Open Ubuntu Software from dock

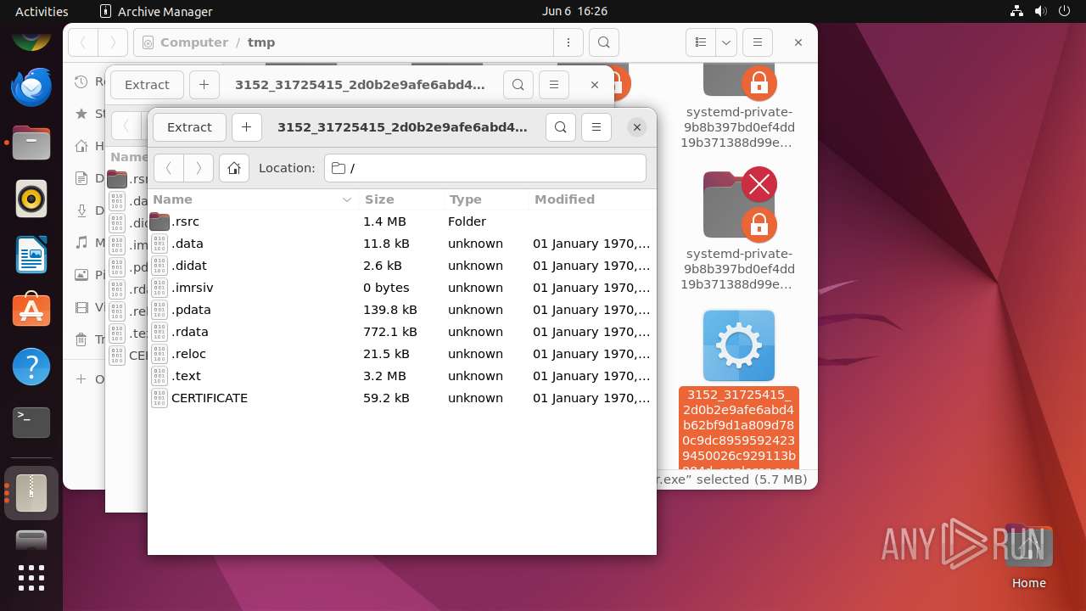pyautogui.click(x=31, y=311)
